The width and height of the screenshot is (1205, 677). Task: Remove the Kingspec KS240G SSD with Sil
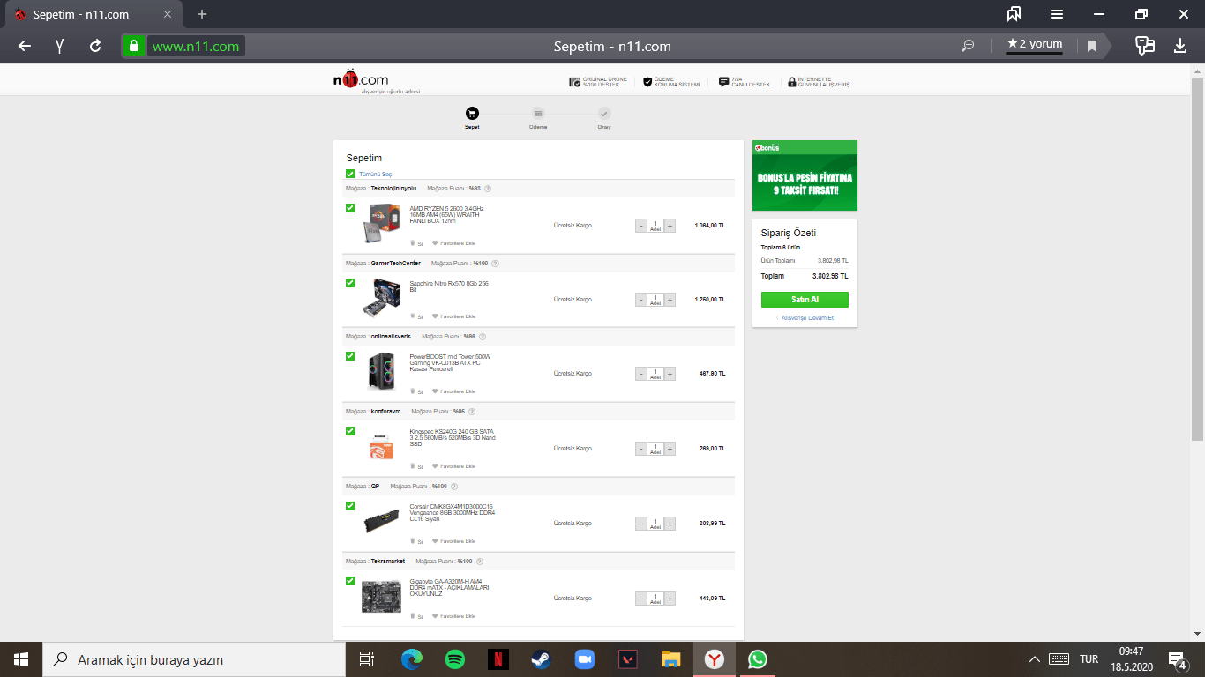point(416,466)
